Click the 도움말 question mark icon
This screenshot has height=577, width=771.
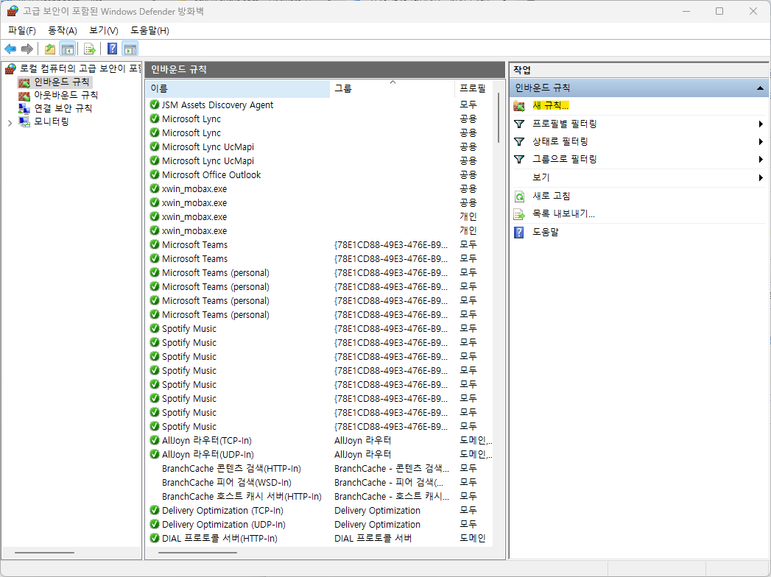518,232
